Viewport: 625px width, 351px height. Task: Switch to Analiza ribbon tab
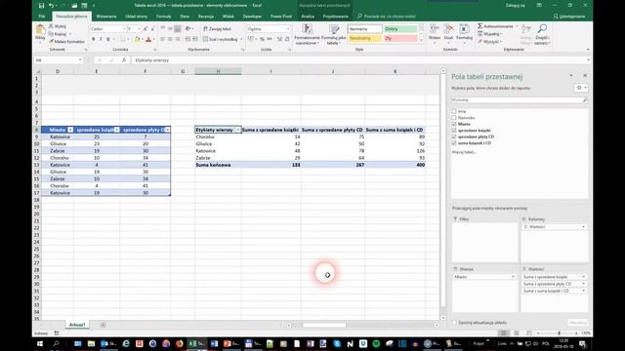pos(308,17)
